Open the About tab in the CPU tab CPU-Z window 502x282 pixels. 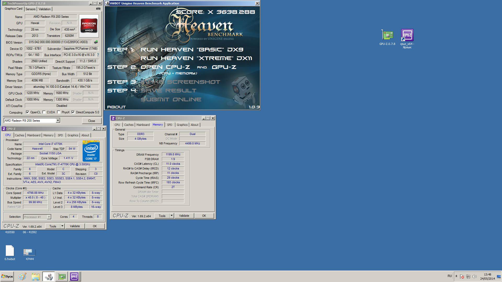point(85,135)
